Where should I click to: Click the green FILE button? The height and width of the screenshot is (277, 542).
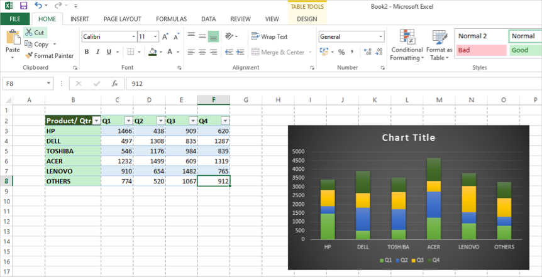[x=14, y=19]
